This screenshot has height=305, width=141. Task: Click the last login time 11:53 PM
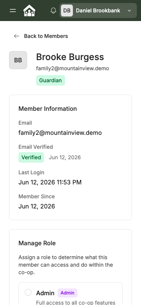coord(69,183)
